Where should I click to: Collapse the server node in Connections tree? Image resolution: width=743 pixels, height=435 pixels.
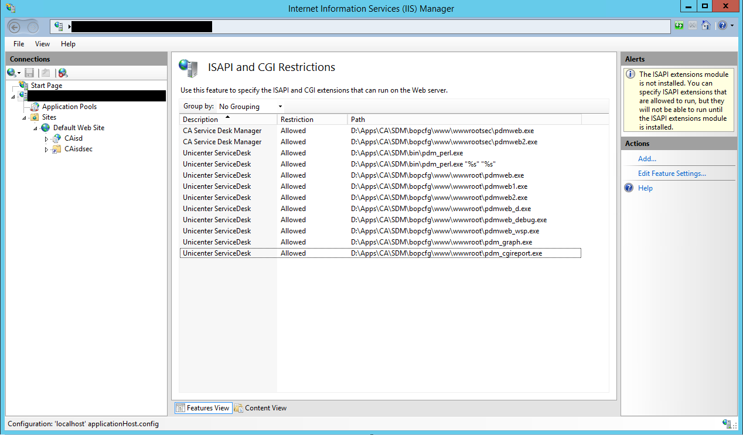pyautogui.click(x=13, y=97)
